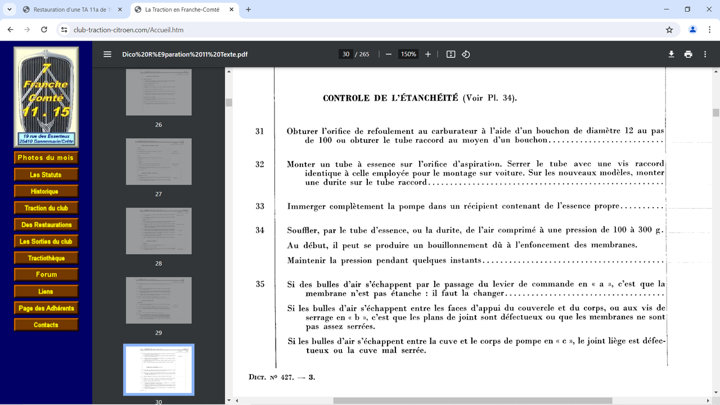
Task: Change the 150% zoom level value
Action: tap(408, 54)
